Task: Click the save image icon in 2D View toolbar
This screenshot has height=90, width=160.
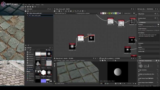Action: click(x=102, y=60)
